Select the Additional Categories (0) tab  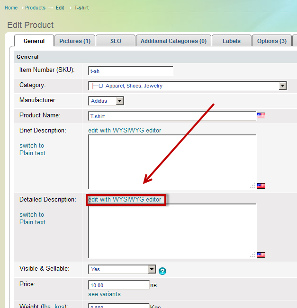pos(173,41)
